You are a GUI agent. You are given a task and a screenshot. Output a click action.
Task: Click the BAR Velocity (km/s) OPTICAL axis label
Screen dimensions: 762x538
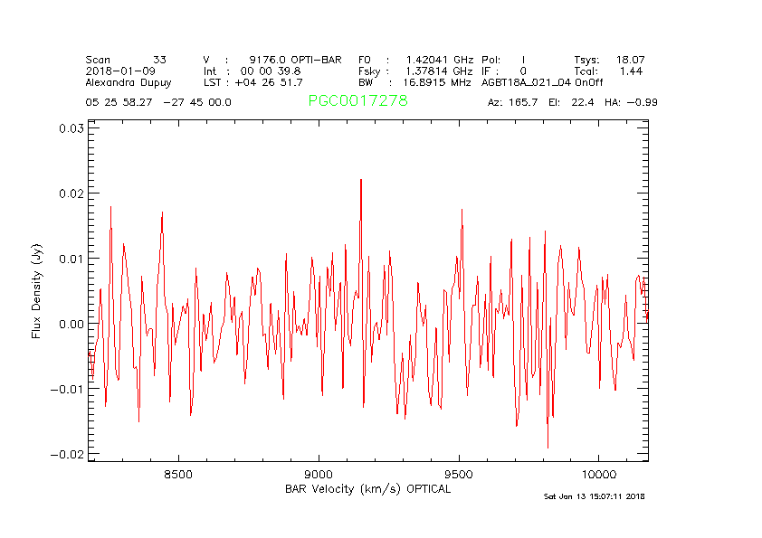point(367,489)
